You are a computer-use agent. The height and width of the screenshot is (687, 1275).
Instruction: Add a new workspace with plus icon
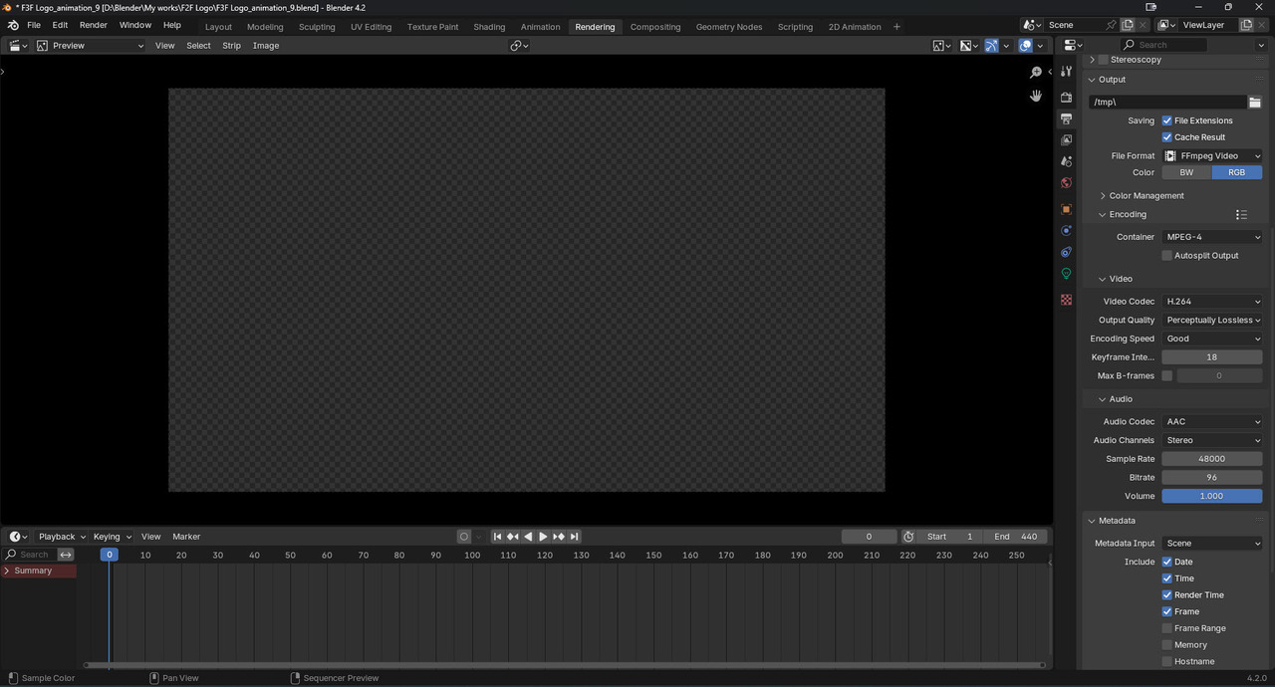pos(896,27)
